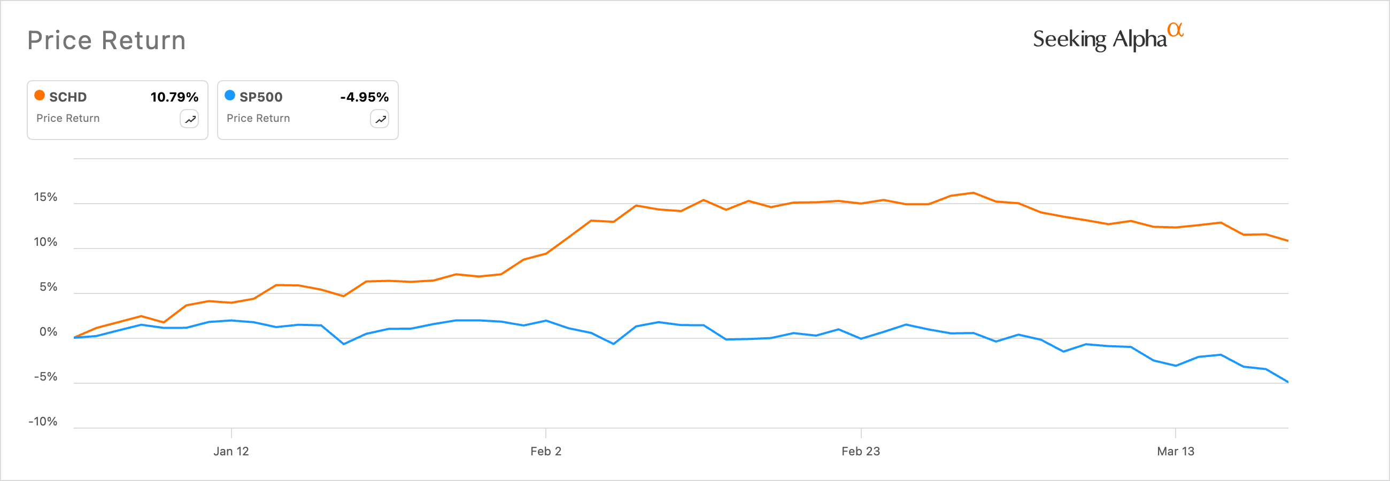Select the Feb 23 date marker
The height and width of the screenshot is (481, 1390).
tap(861, 452)
